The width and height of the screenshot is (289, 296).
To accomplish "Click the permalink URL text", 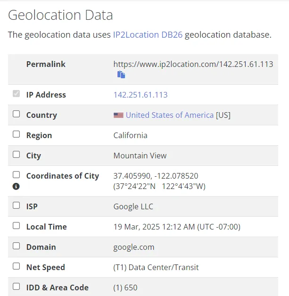I will tap(193, 64).
